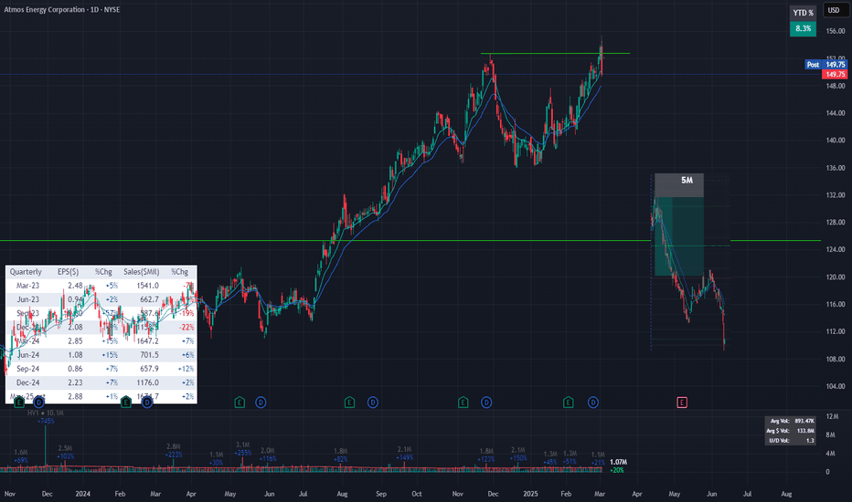The height and width of the screenshot is (502, 852).
Task: Click the 2.48 EPS value
Action: click(75, 286)
